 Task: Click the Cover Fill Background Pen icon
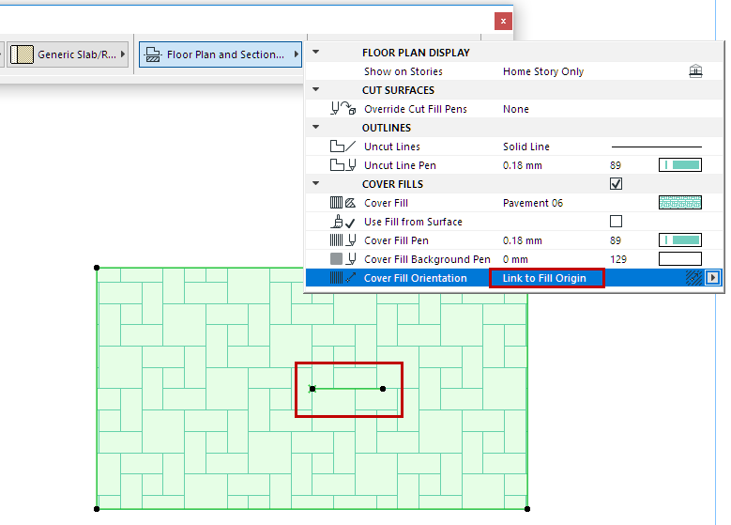[343, 259]
